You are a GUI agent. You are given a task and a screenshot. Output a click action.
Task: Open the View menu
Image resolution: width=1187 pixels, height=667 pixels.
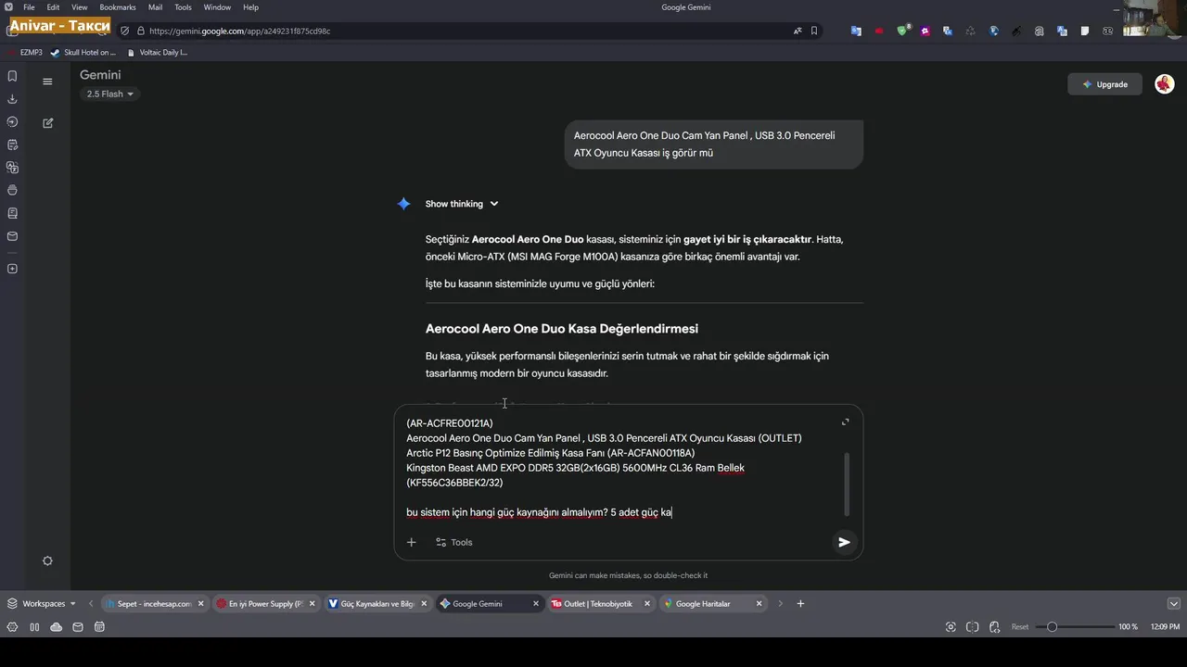[x=80, y=7]
